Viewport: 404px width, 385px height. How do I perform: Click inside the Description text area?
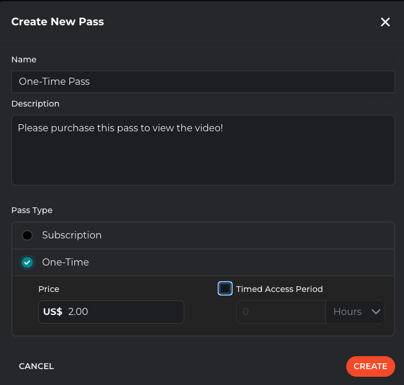coord(203,150)
